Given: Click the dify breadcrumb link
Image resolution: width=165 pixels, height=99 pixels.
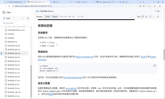Looking at the screenshot, I should [x=37, y=11].
